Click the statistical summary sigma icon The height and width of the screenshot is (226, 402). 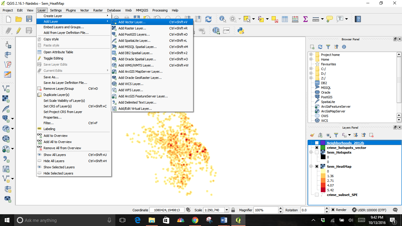coord(305,19)
